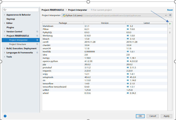This screenshot has width=176, height=120.
Task: Select the protobuf package row
Action: [x=105, y=68]
